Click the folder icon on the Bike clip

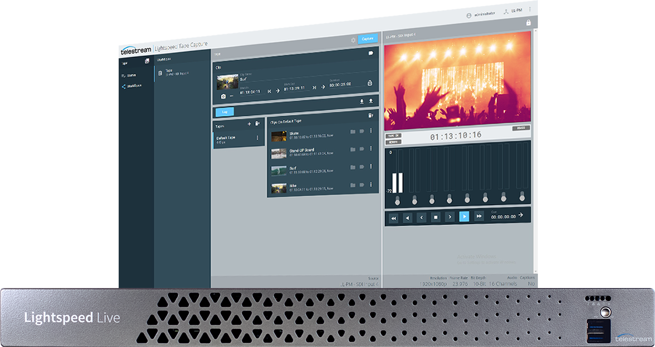coord(353,185)
